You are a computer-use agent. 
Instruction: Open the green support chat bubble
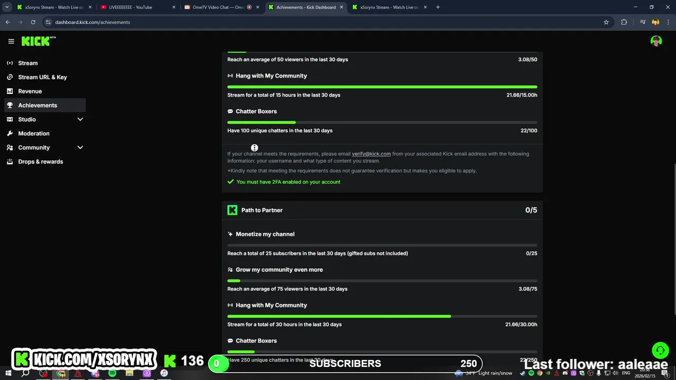(x=660, y=350)
